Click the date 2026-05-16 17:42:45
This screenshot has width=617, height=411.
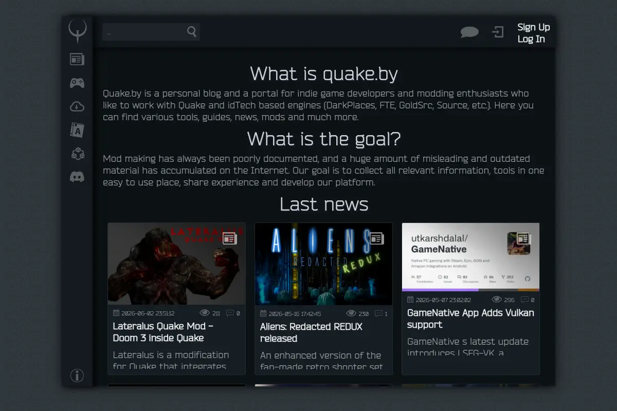(x=295, y=314)
